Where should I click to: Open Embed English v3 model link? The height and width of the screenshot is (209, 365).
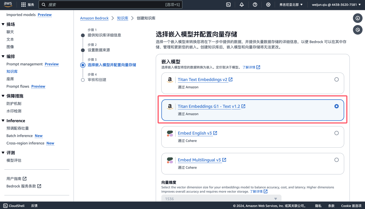point(195,133)
